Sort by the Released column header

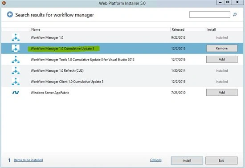pyautogui.click(x=188, y=29)
